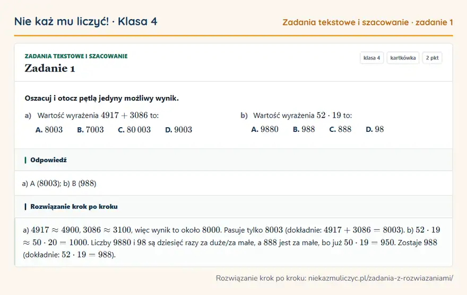This screenshot has width=467, height=295.
Task: Click the 'Nie każ mu liczyć! · Klasa 4' title
Action: click(x=85, y=22)
